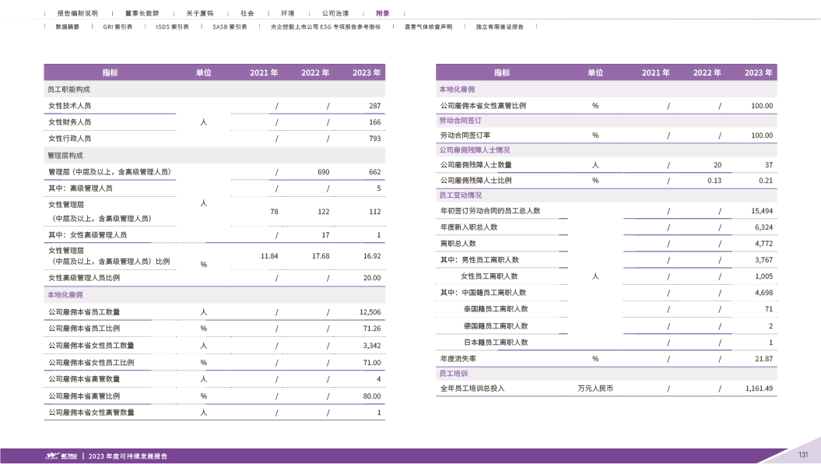Viewport: 821px width, 464px height.
Task: Switch to the 社会 tab
Action: [x=247, y=13]
